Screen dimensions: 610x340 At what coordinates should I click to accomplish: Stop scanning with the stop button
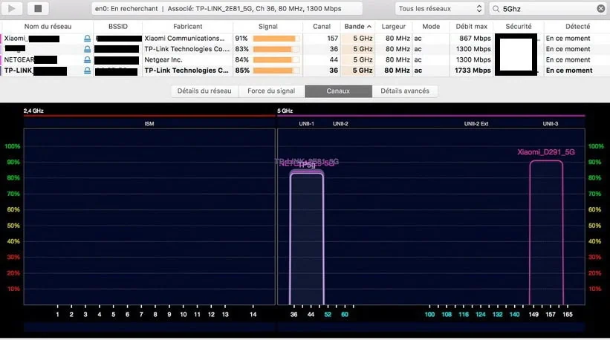point(39,8)
